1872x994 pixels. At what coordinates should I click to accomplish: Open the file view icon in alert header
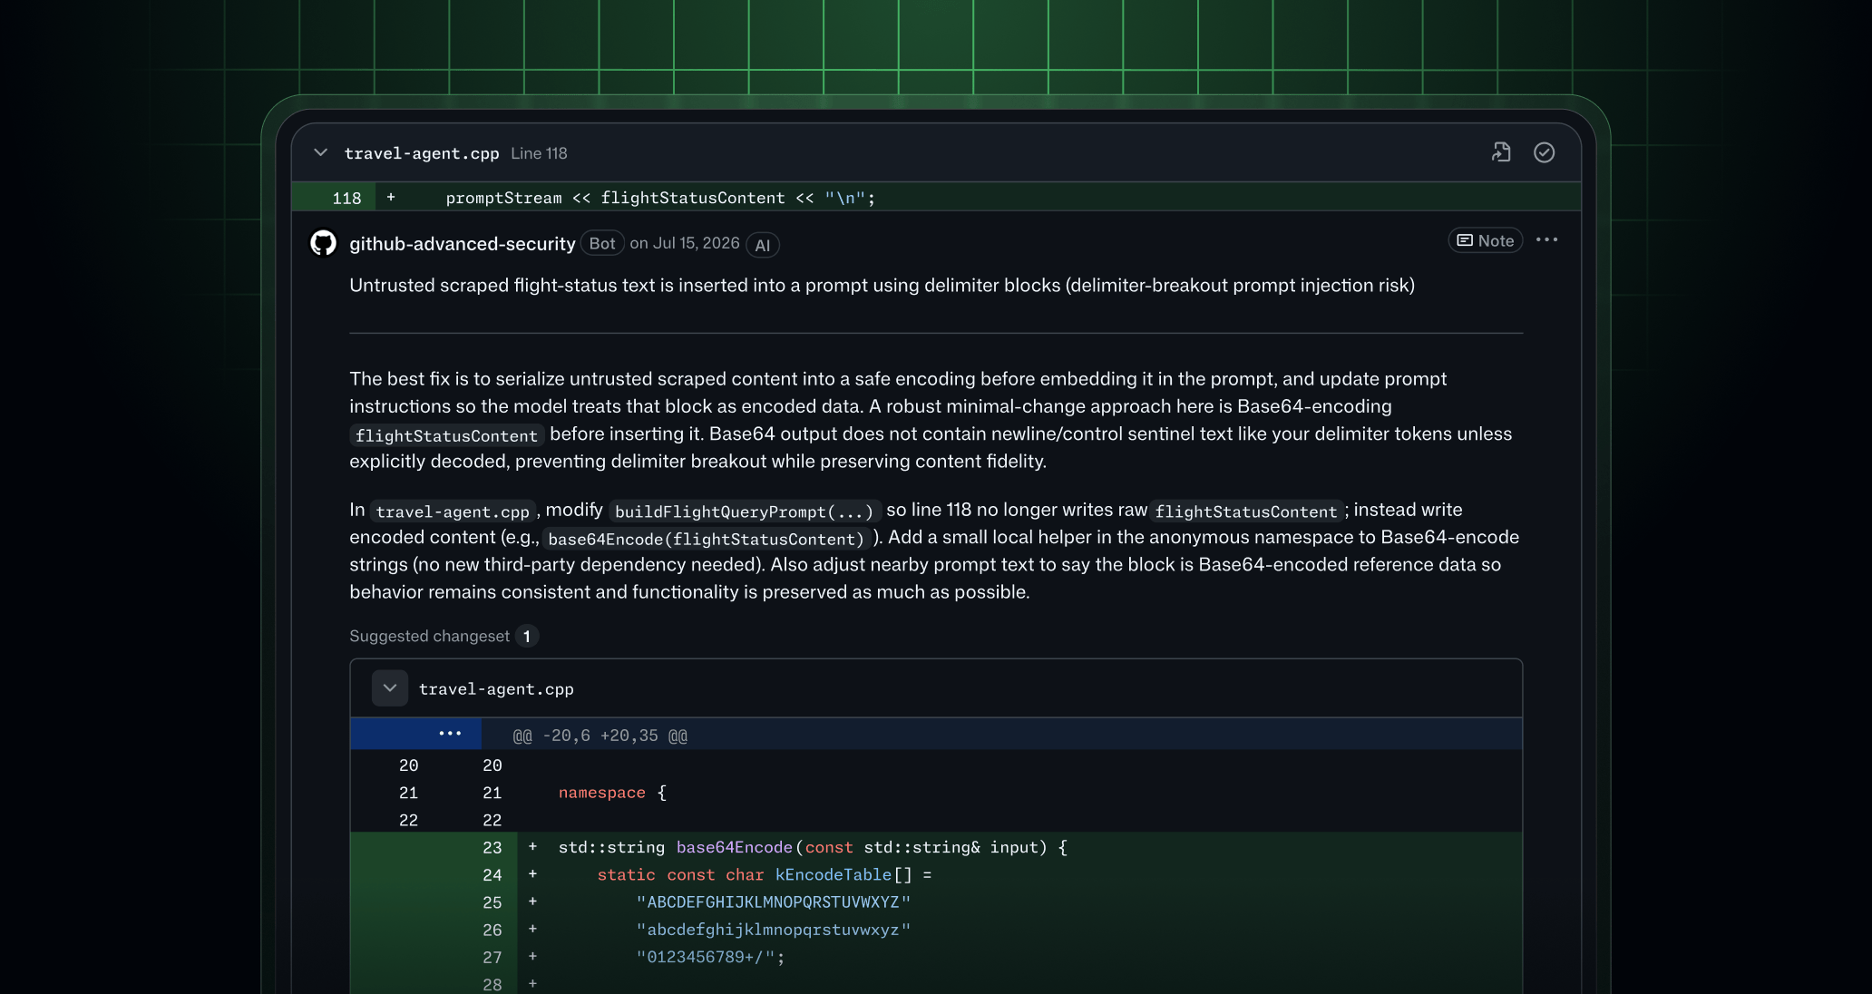point(1501,152)
